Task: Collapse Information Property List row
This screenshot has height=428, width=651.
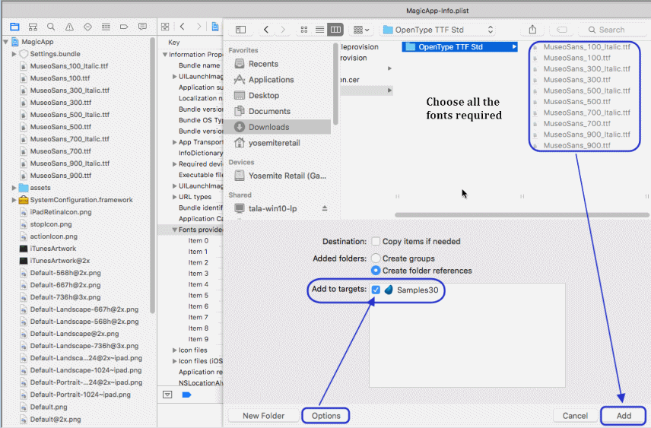Action: 165,55
